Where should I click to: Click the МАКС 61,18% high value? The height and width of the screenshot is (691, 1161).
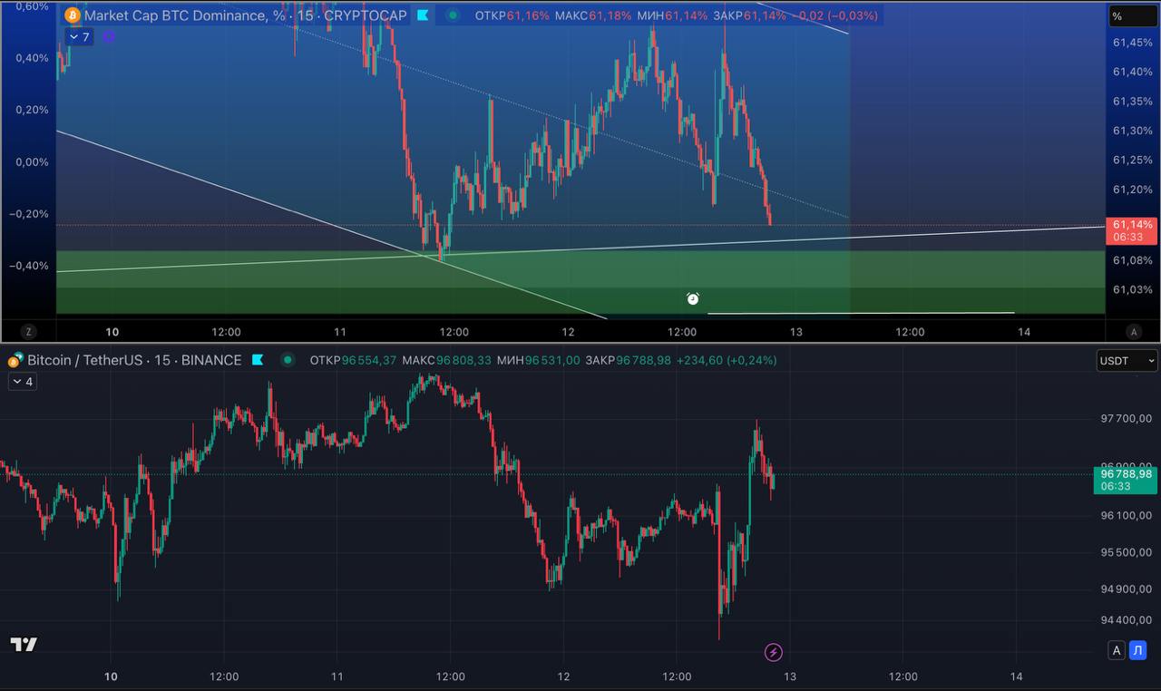click(593, 15)
